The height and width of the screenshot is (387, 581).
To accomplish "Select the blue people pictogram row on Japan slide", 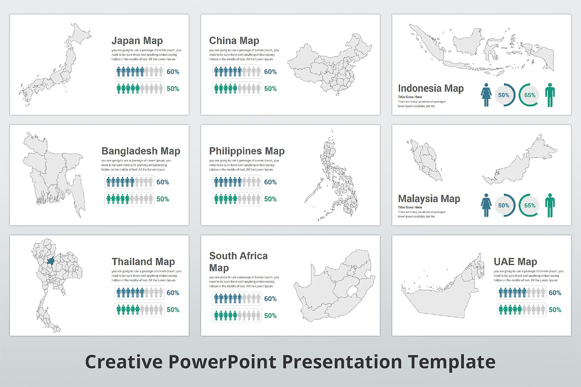I will point(139,72).
